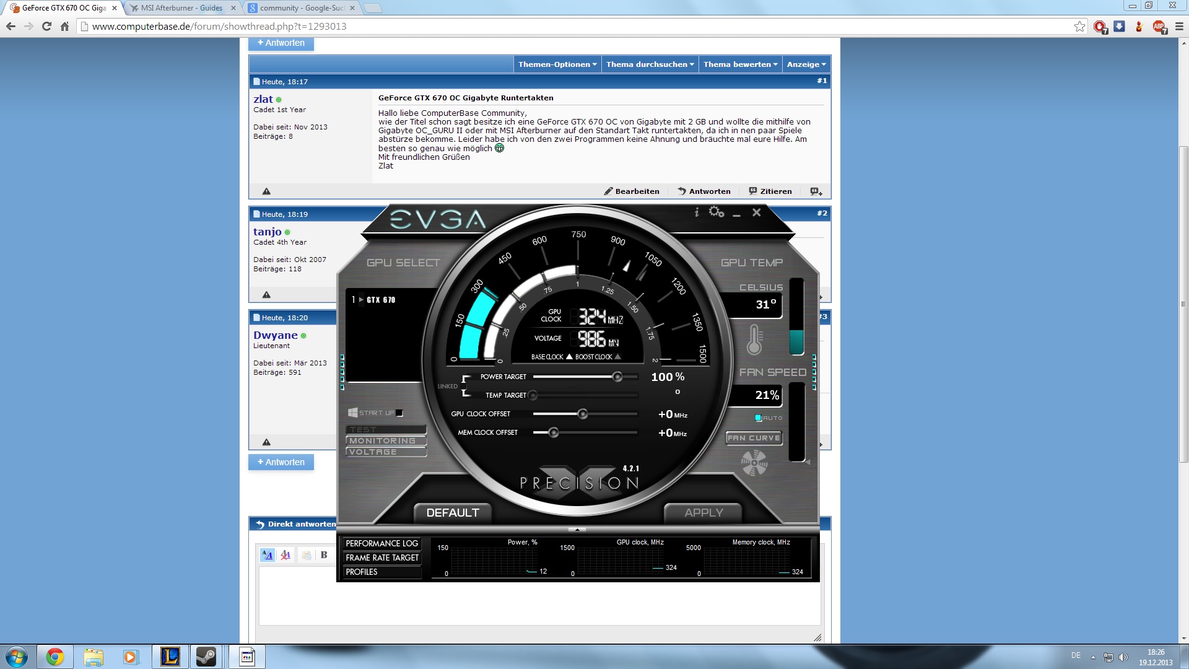Click the multi-quote icon in post #1
Image resolution: width=1189 pixels, height=669 pixels.
point(816,191)
